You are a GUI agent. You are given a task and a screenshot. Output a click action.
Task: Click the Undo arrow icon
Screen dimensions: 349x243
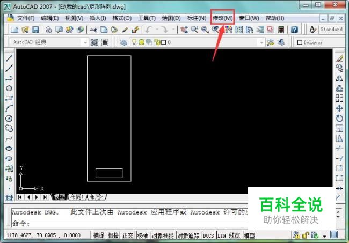click(149, 30)
